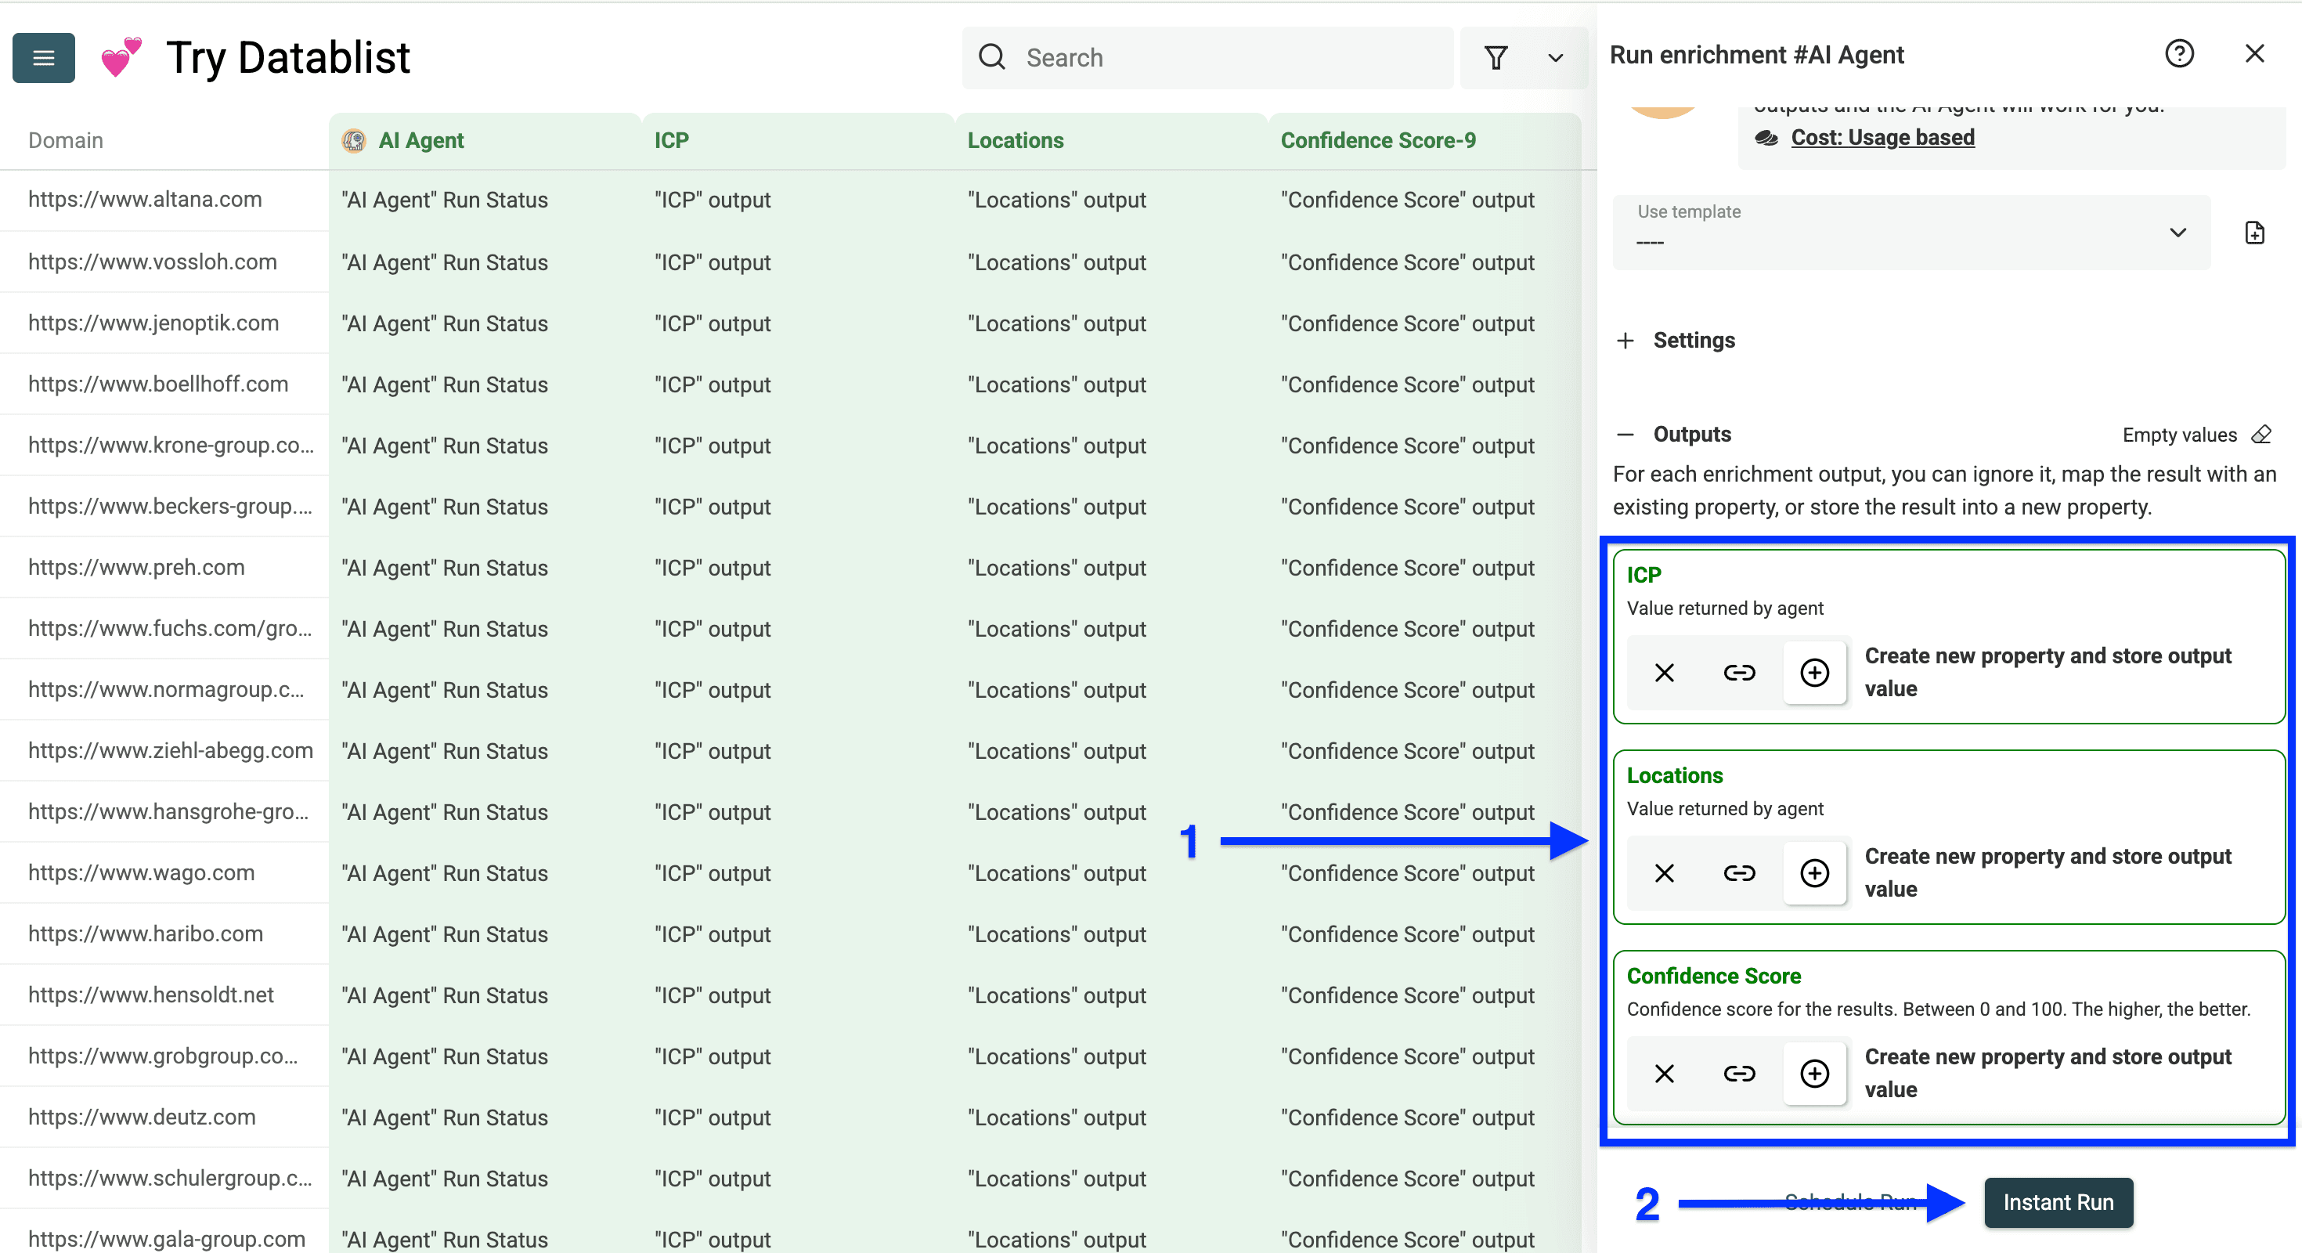Open the Cost: Usage based link
The width and height of the screenshot is (2302, 1253).
[1883, 138]
